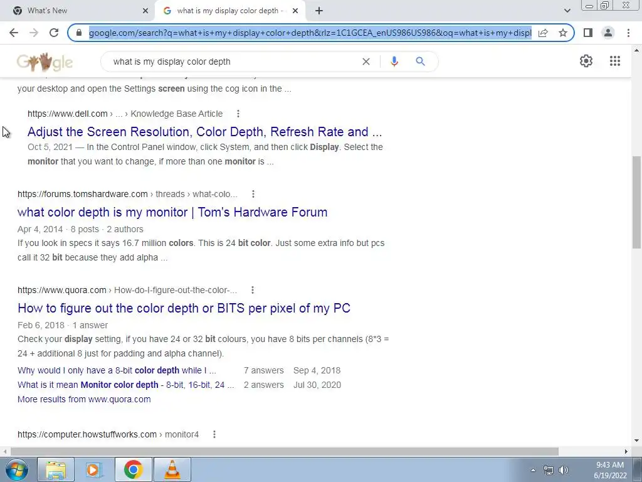
Task: Open 'Why would I only have 8-bit' link
Action: (117, 370)
